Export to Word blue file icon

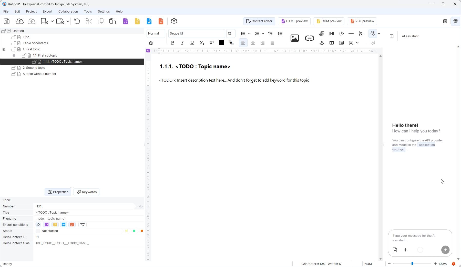tap(149, 21)
